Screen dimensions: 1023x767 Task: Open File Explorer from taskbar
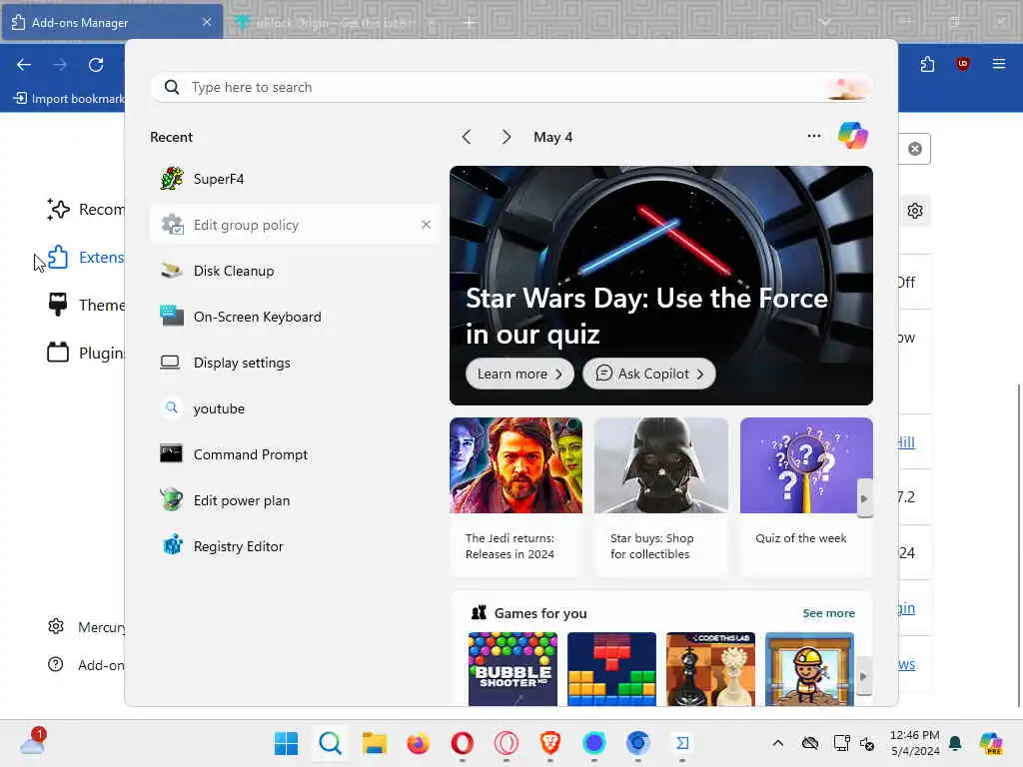(x=375, y=743)
